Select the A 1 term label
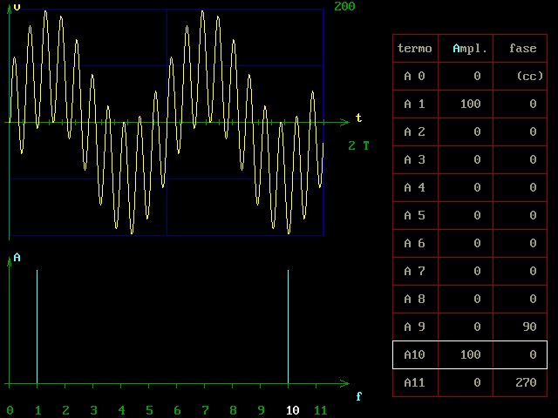The width and height of the screenshot is (558, 418). (x=415, y=104)
